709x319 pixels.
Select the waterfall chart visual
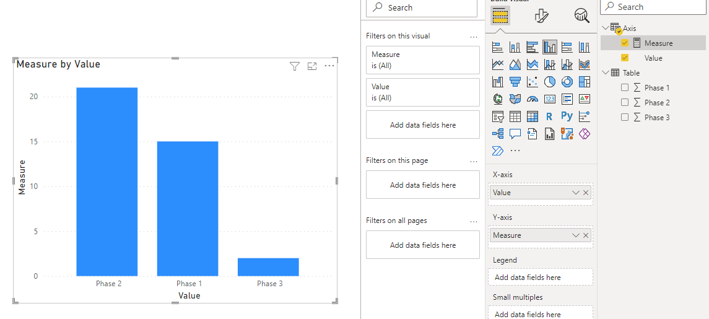497,82
